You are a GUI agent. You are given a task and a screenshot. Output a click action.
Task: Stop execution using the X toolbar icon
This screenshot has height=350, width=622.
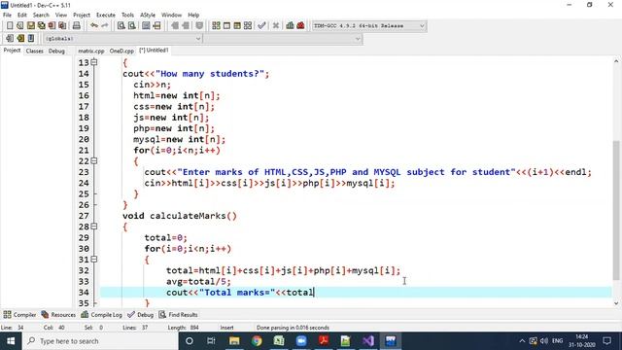point(276,26)
